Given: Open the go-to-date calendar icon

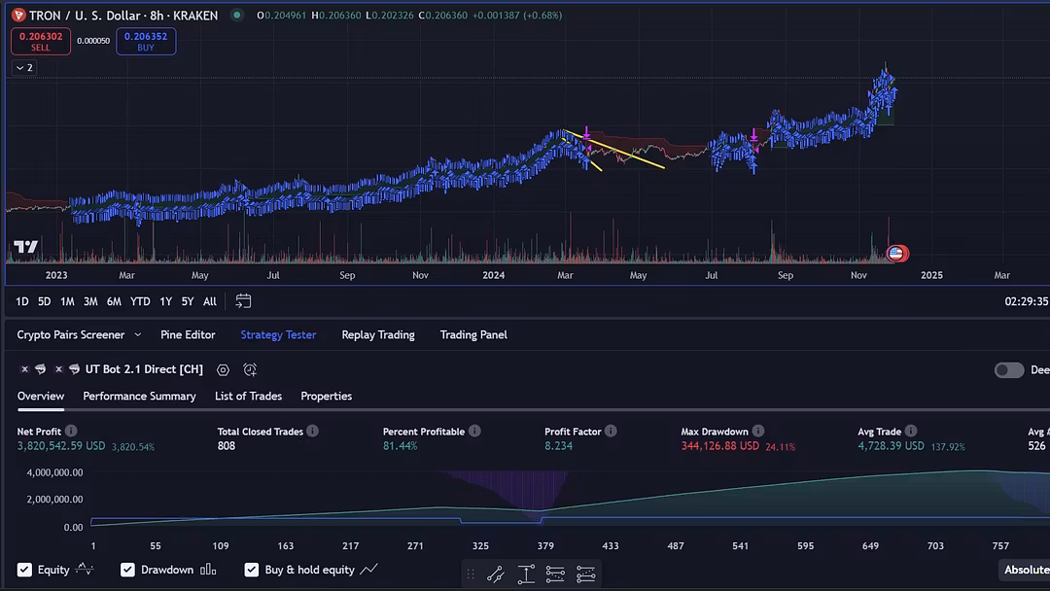Looking at the screenshot, I should 243,301.
